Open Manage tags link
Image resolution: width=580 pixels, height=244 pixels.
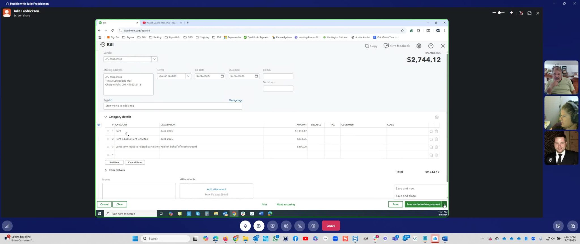coord(235,100)
